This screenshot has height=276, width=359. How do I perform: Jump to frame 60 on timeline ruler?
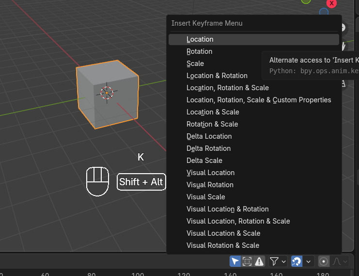tap(45, 274)
